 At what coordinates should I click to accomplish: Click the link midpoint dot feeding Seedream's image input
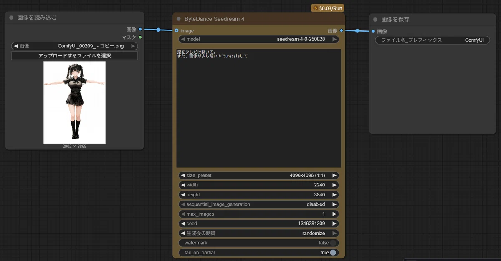coord(158,30)
